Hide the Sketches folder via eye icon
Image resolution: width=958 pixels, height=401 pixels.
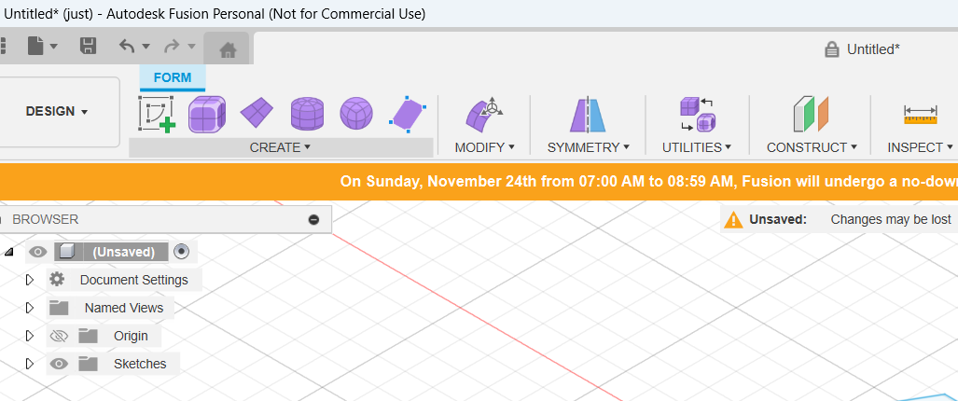[60, 364]
